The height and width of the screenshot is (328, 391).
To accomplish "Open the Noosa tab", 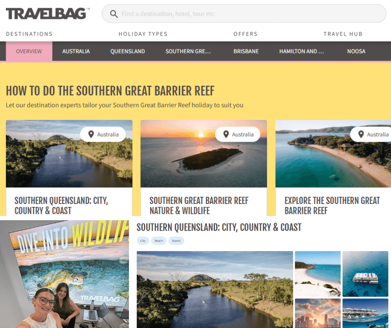I will 356,51.
